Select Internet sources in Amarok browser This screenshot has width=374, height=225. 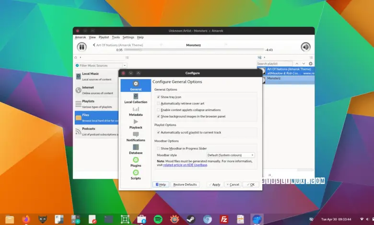tap(96, 90)
